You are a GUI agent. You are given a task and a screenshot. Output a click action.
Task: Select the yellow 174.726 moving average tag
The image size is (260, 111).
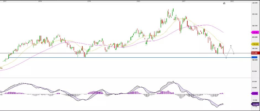[255, 44]
